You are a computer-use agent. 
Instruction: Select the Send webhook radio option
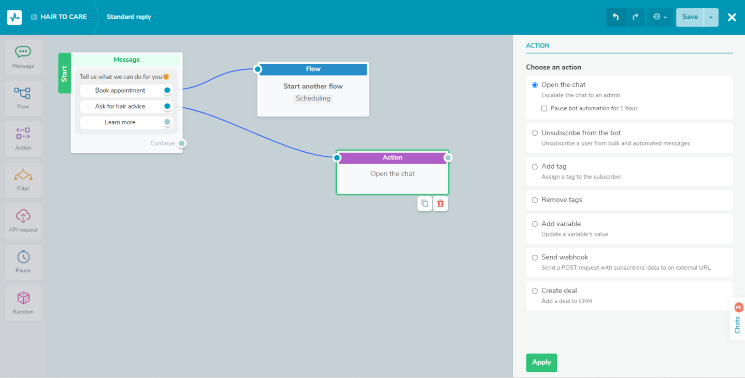535,257
